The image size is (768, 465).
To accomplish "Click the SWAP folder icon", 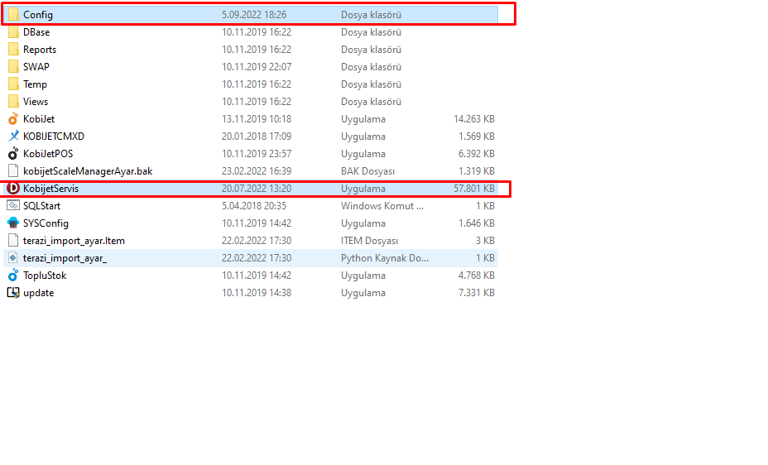I will [x=13, y=67].
